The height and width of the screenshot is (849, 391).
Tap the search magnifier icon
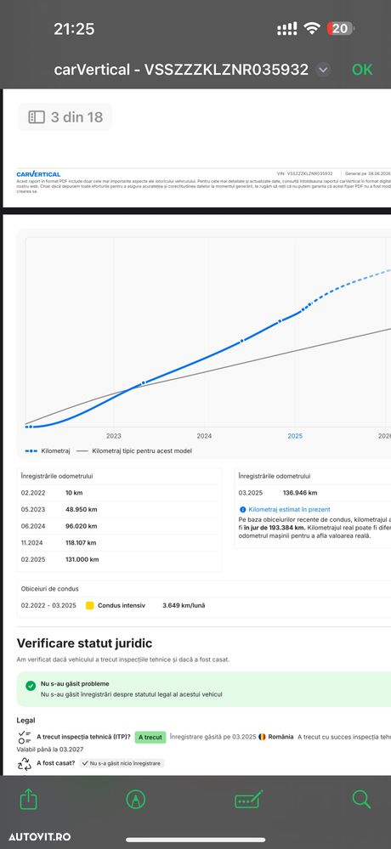[x=361, y=799]
